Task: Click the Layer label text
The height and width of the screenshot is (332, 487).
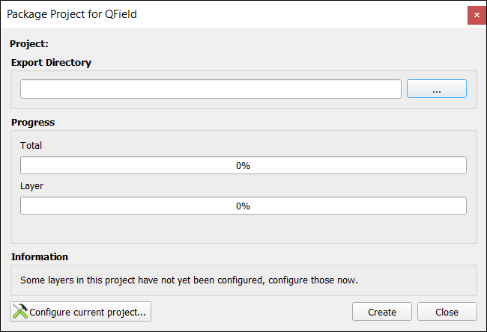Action: pos(31,186)
